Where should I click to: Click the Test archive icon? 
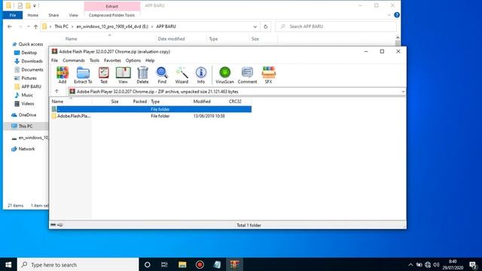tap(104, 75)
